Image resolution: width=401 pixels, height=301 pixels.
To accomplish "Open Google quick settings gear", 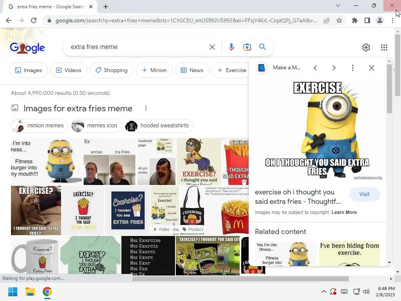I will 366,47.
